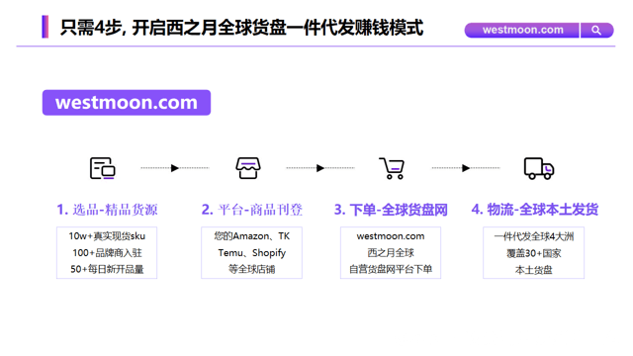Click the storefront platform icon

(x=248, y=168)
